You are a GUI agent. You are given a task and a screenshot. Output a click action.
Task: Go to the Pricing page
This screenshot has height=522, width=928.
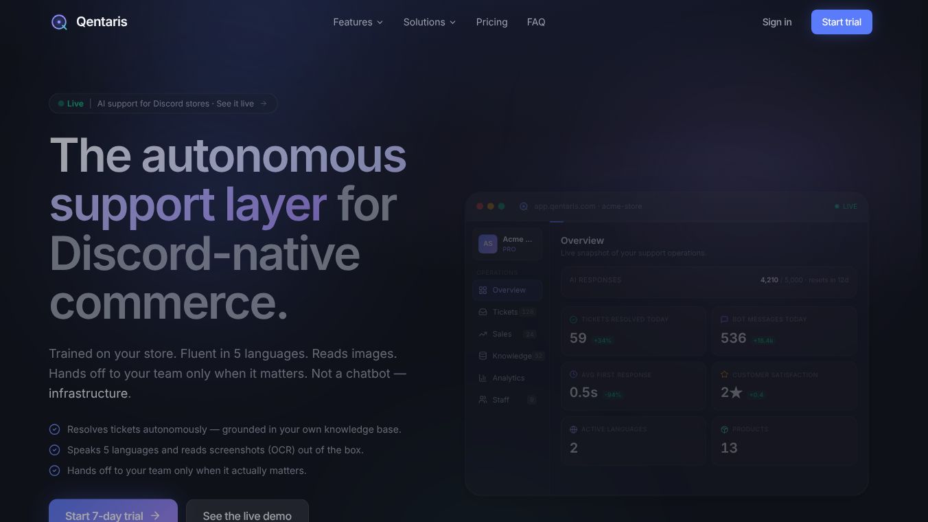pos(492,22)
